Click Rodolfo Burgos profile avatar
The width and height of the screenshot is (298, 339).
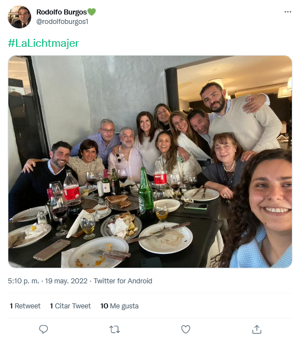[19, 17]
